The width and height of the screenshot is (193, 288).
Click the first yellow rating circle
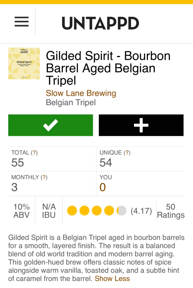(x=72, y=211)
